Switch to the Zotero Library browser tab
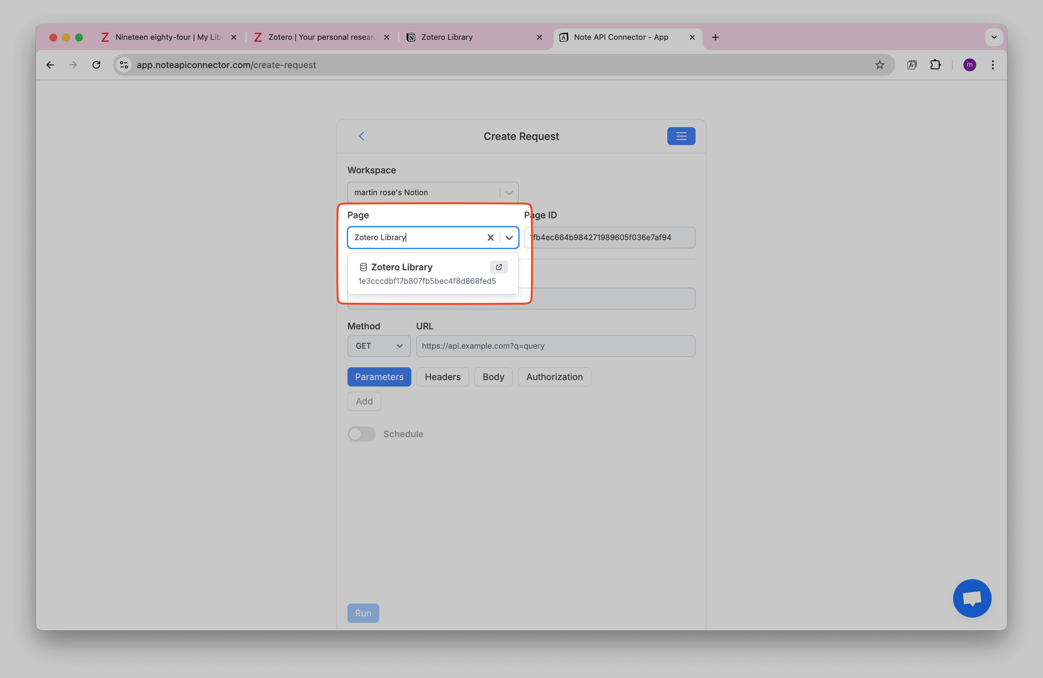 tap(475, 37)
